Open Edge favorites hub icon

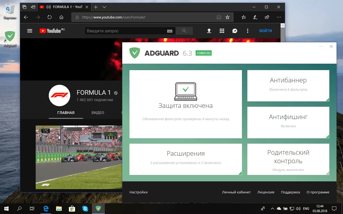click(x=244, y=17)
